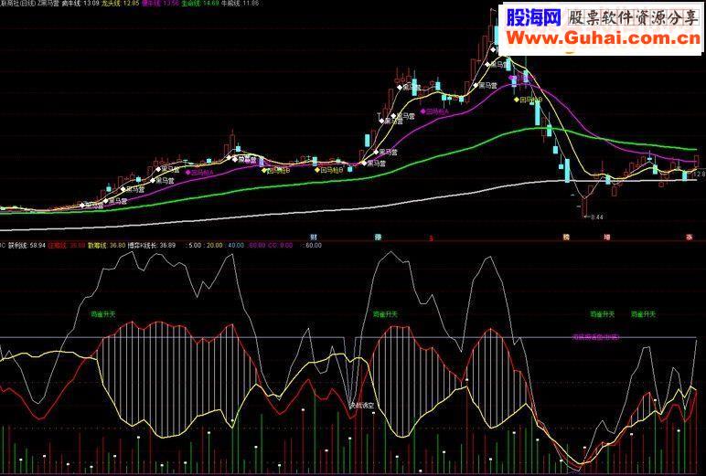Click the 增 marker on the time axis
Viewport: 706px width, 476px height.
click(x=607, y=237)
